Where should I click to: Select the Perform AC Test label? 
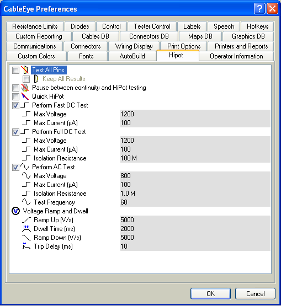click(54, 167)
